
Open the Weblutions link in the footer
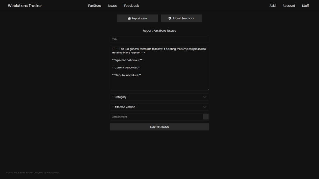coord(53,172)
